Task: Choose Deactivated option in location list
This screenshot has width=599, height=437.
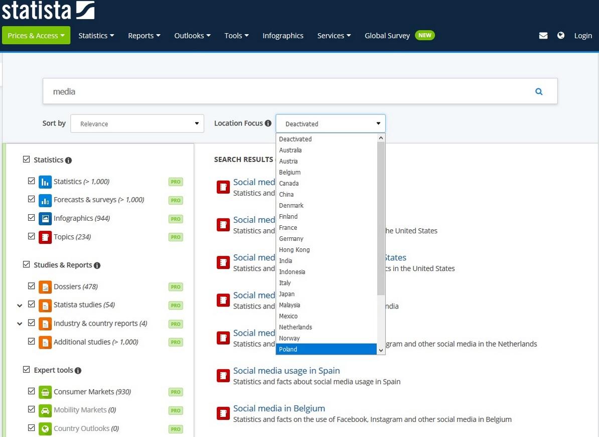Action: tap(327, 139)
